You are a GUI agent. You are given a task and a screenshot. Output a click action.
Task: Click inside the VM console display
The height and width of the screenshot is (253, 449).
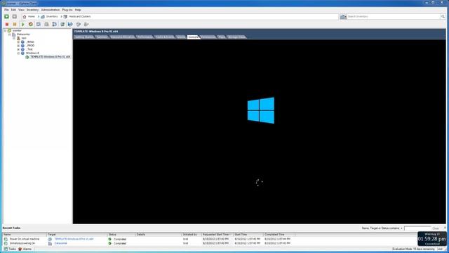260,131
